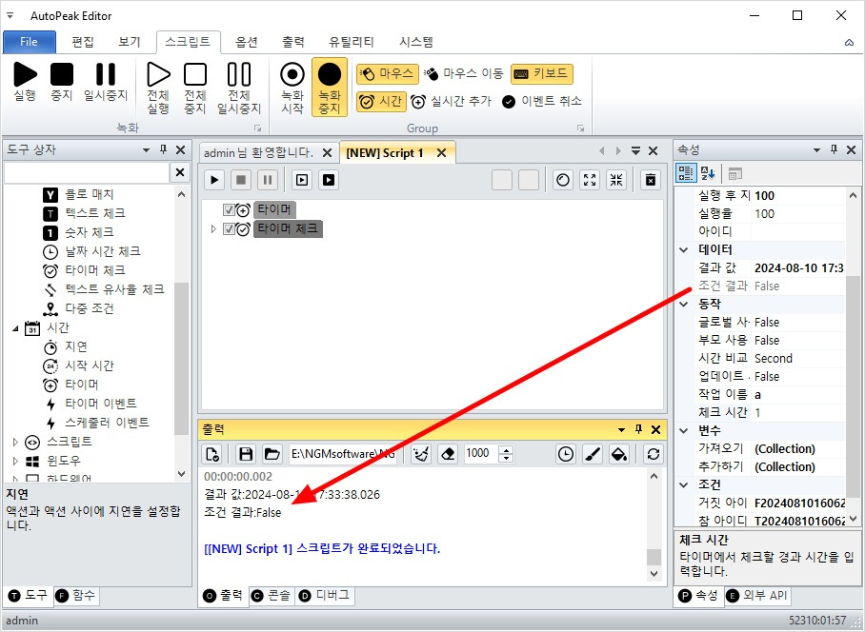Viewport: 865px width, 632px height.
Task: Close the [NEW] Script 1 tab
Action: 441,152
